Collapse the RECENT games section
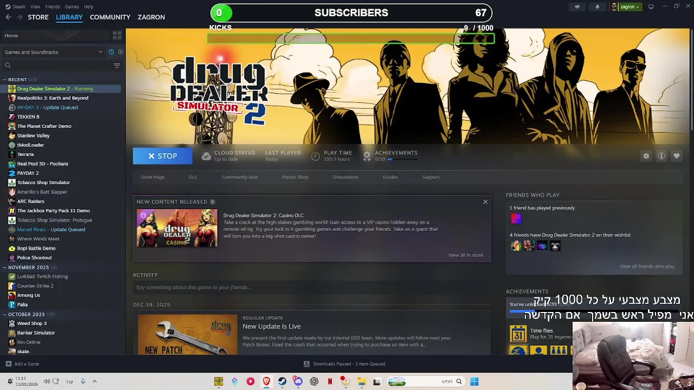 pos(4,80)
